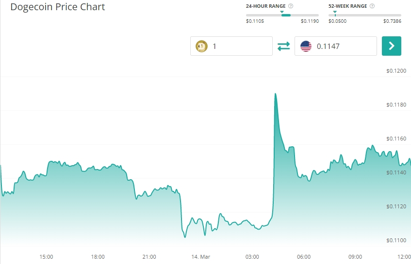411x264 pixels.
Task: Click the $0.1200 price axis label
Action: pos(396,71)
